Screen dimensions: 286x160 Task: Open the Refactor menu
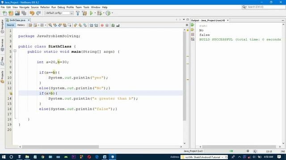45,7
